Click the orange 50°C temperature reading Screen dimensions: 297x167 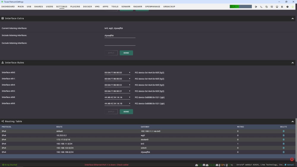(x=223, y=165)
